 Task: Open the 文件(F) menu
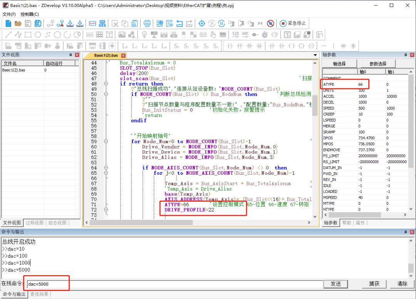[9, 14]
